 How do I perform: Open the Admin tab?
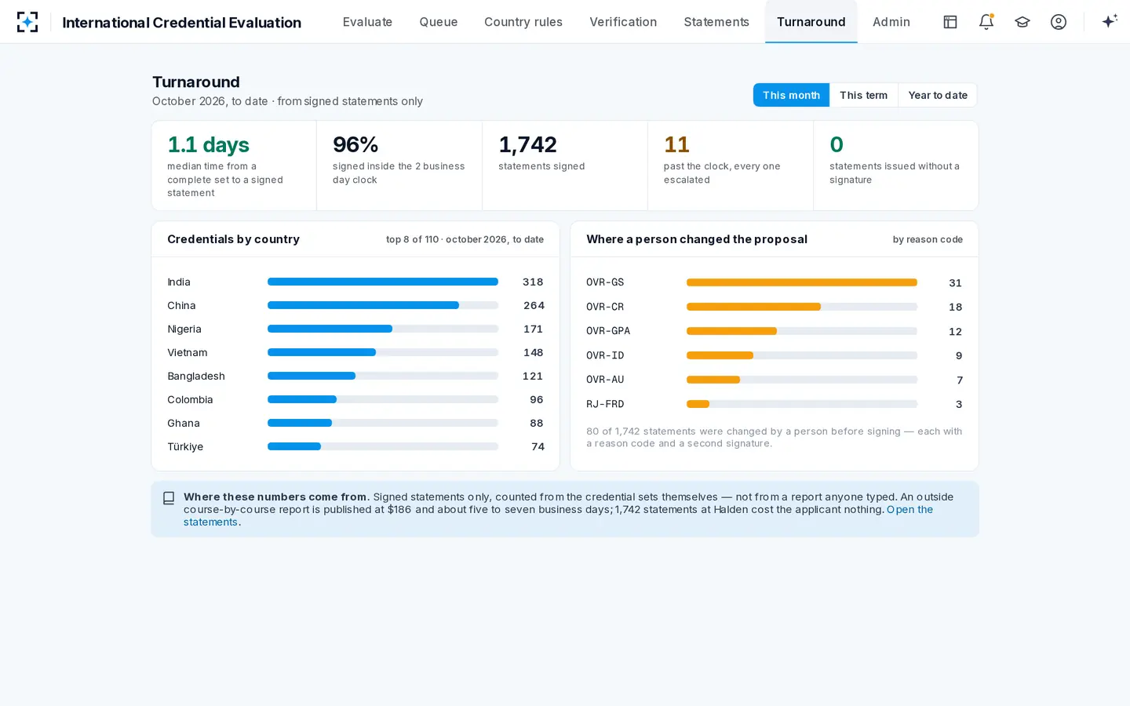tap(891, 22)
